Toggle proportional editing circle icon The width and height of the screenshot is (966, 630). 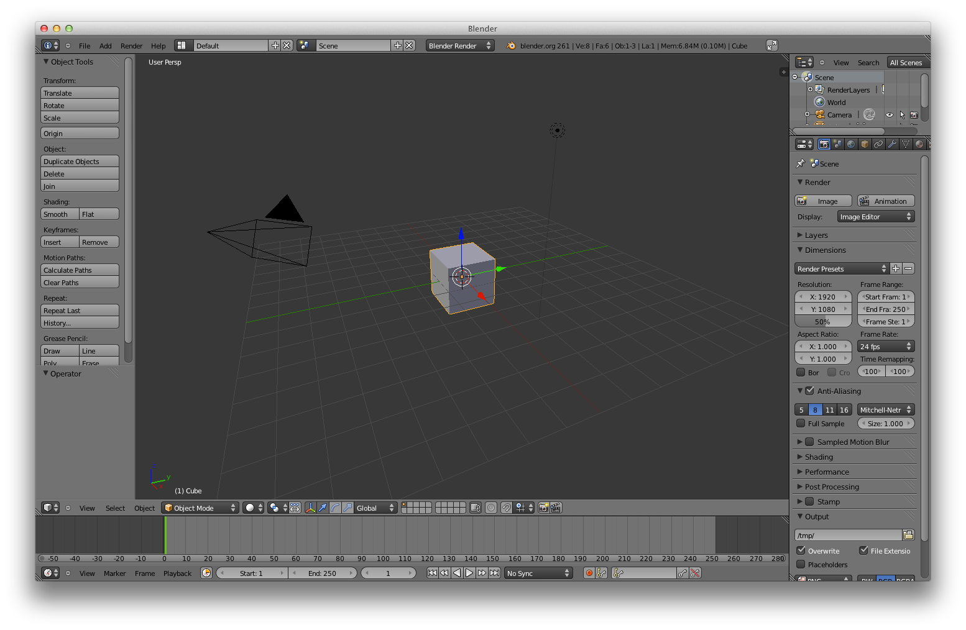(491, 508)
